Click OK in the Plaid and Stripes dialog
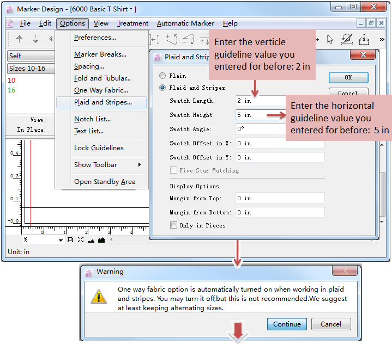Viewport: 392px width, 345px height. (348, 77)
